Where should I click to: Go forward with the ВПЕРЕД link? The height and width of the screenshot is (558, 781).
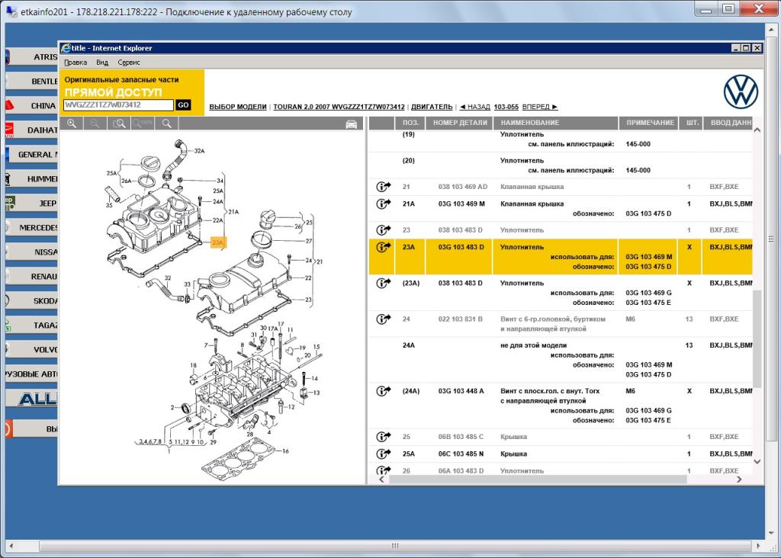[540, 107]
